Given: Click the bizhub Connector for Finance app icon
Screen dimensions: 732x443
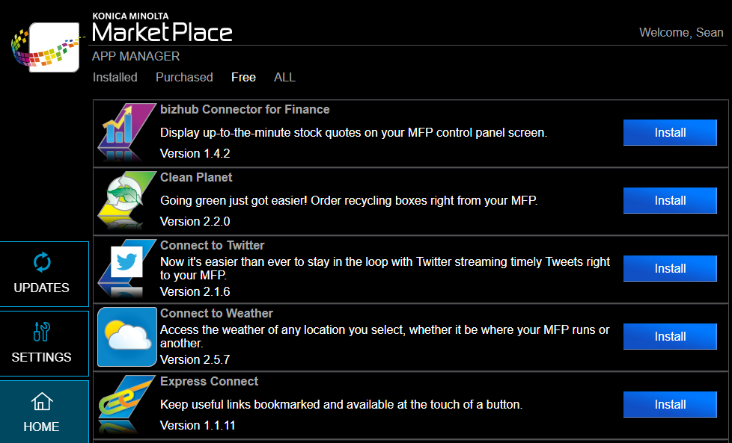Looking at the screenshot, I should 126,132.
